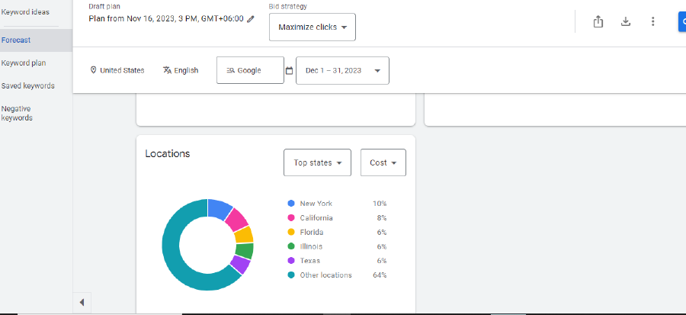Click the share plan icon

pyautogui.click(x=598, y=21)
